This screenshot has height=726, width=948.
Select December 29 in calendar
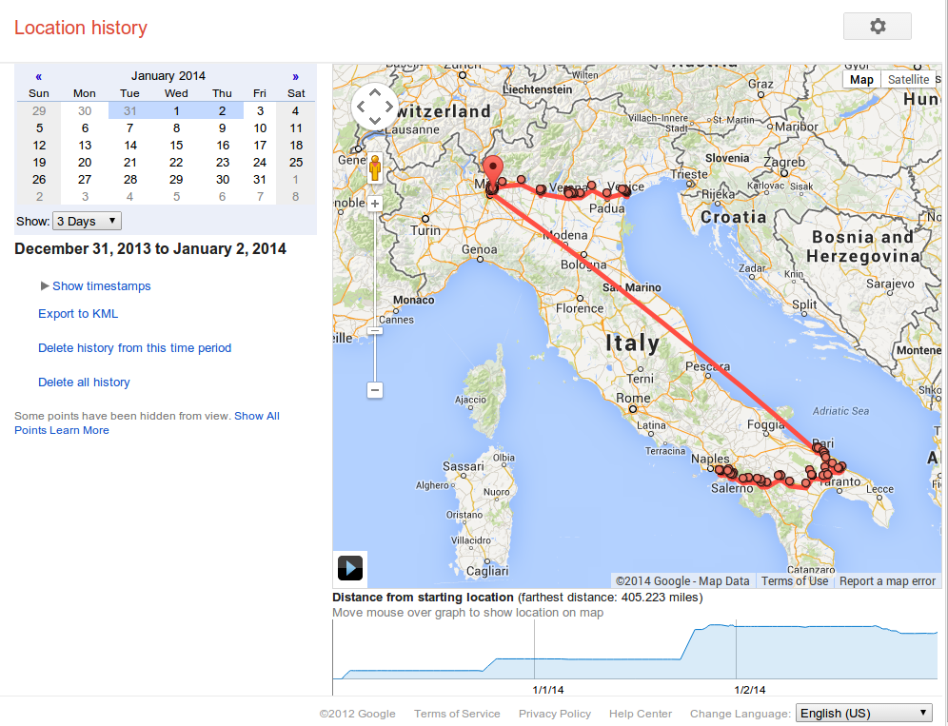click(39, 110)
